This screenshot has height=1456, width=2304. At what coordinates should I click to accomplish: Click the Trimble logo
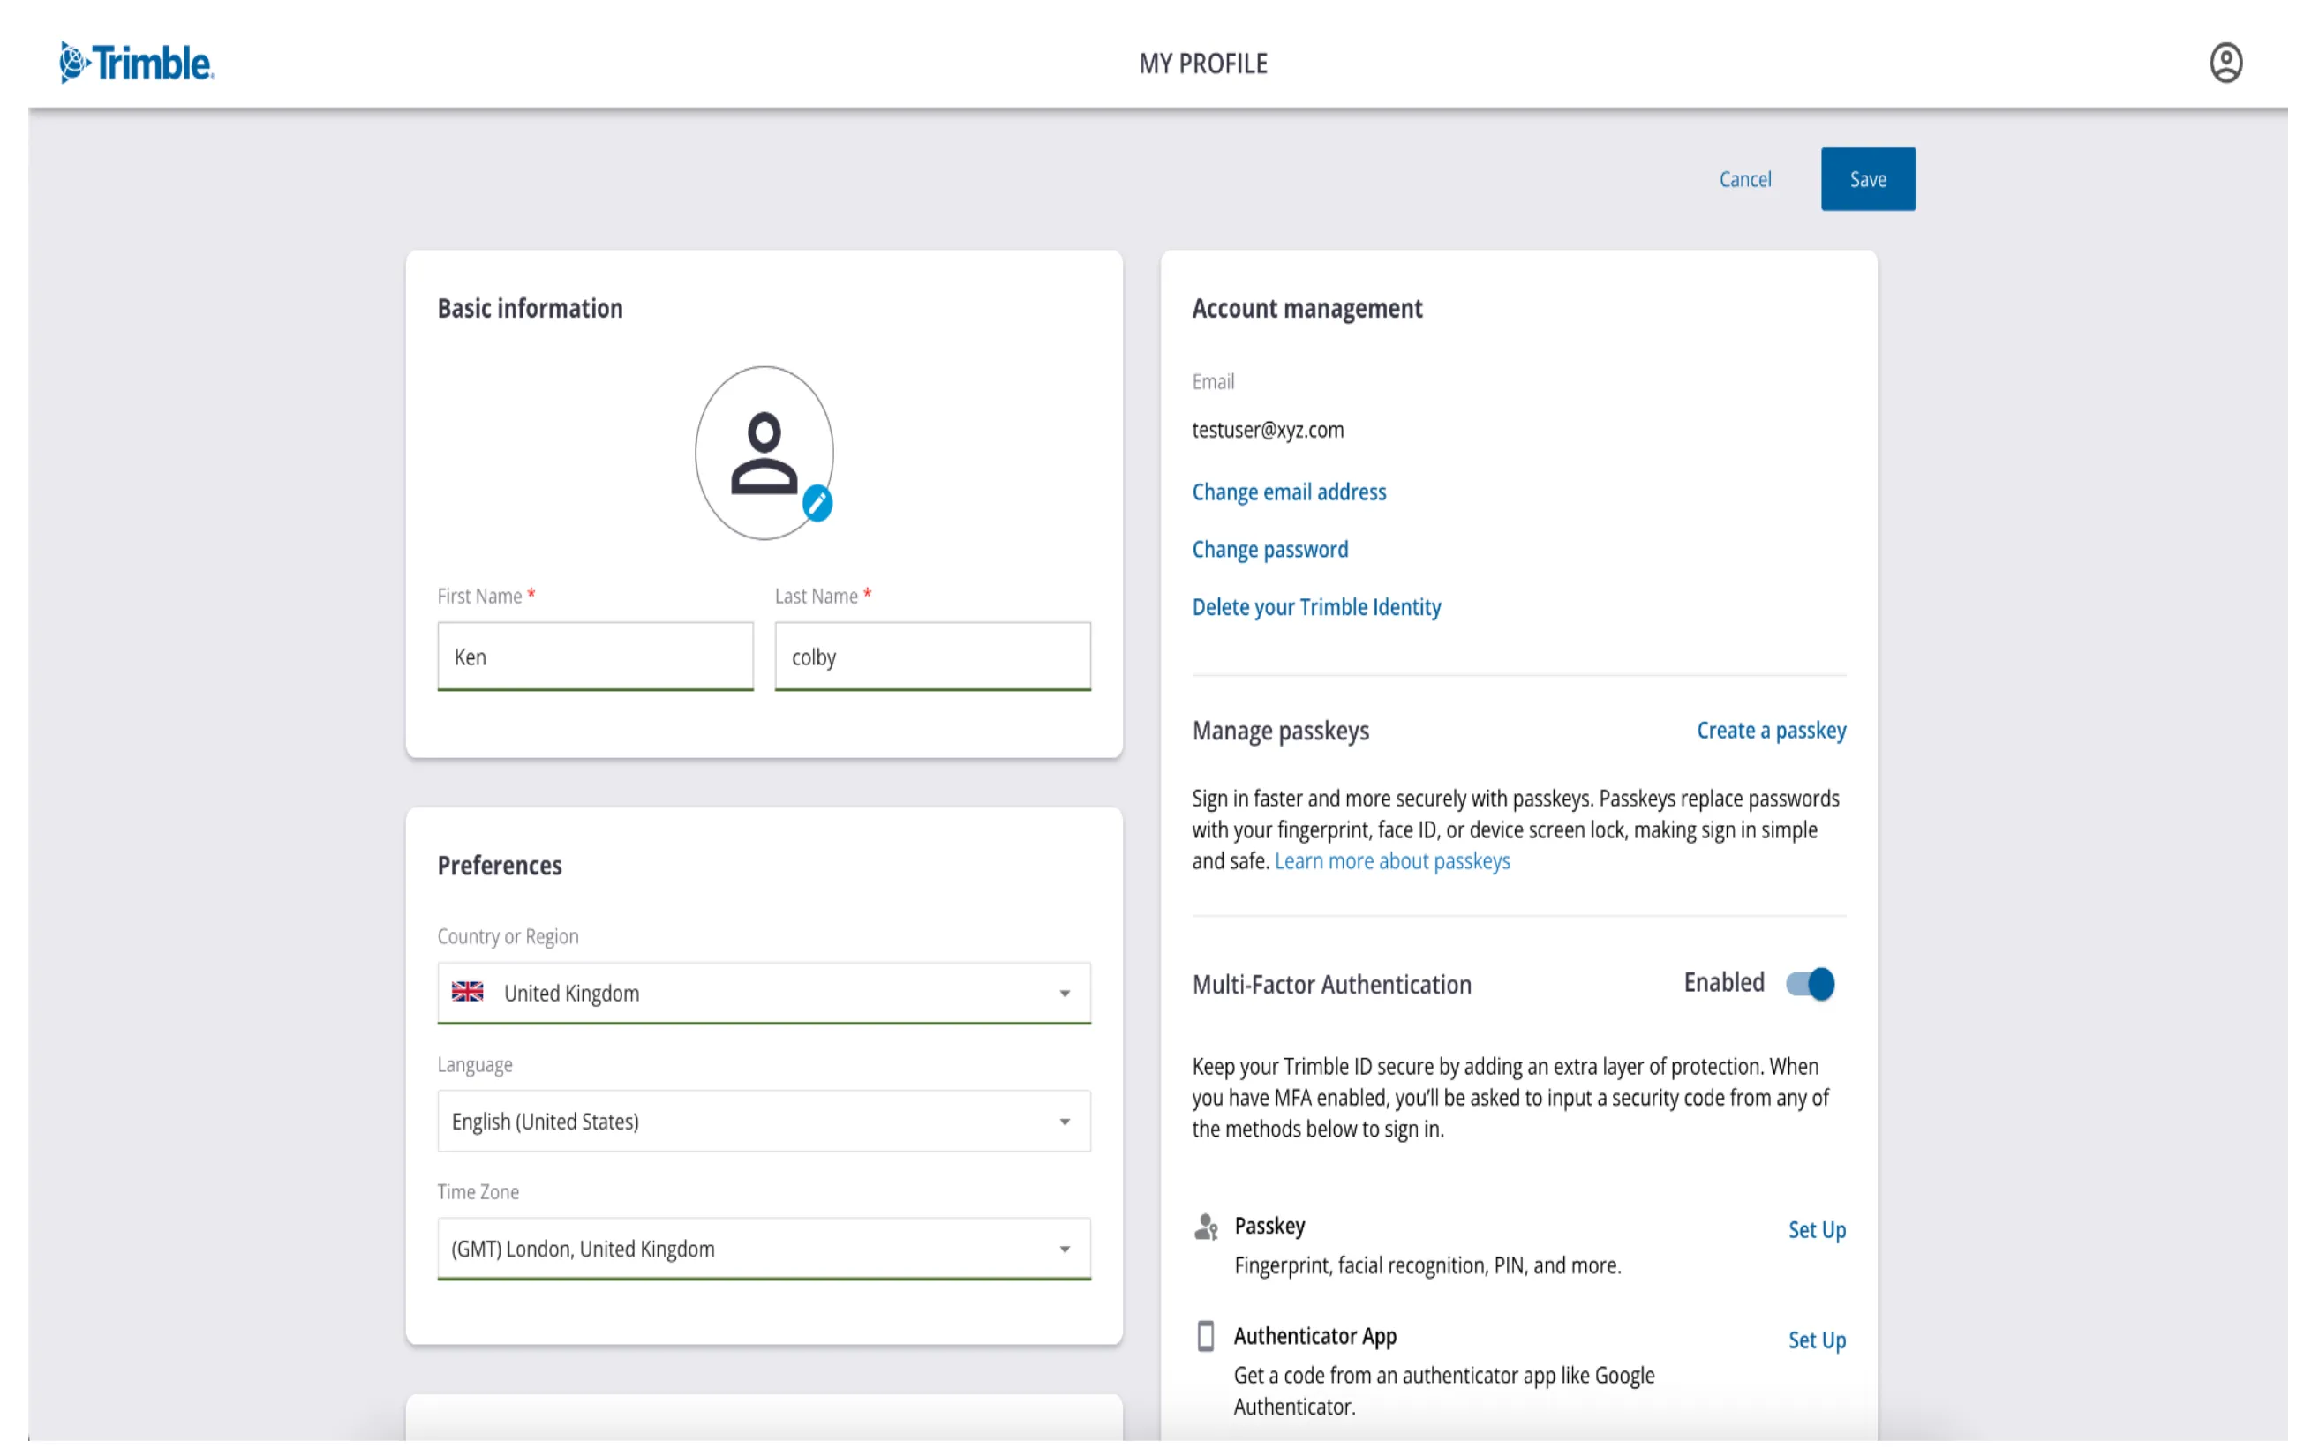tap(137, 64)
